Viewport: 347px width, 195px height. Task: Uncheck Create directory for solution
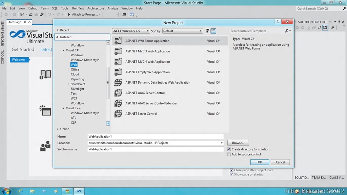tap(229, 149)
